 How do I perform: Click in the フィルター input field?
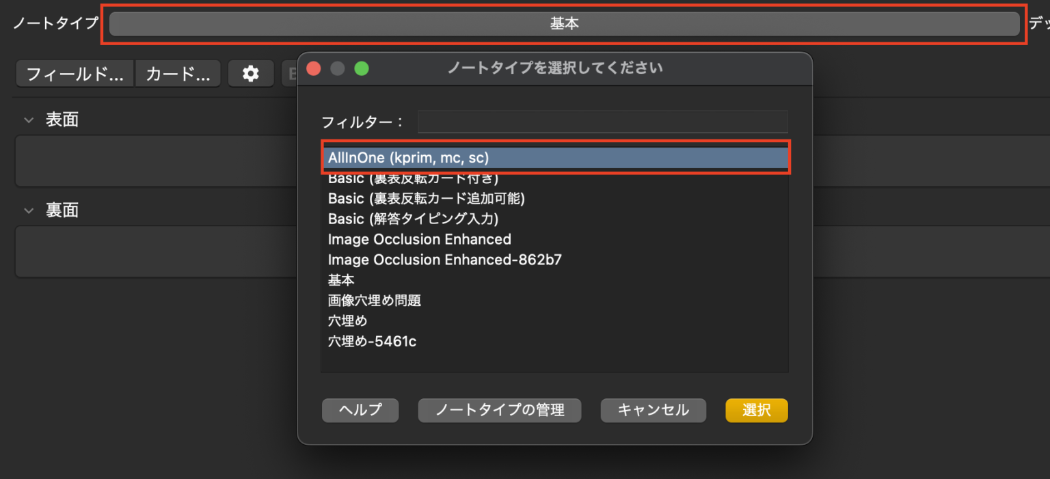click(602, 121)
